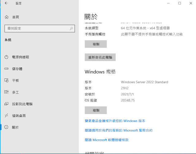Click the back arrow icon
The height and width of the screenshot is (154, 196).
6,3
